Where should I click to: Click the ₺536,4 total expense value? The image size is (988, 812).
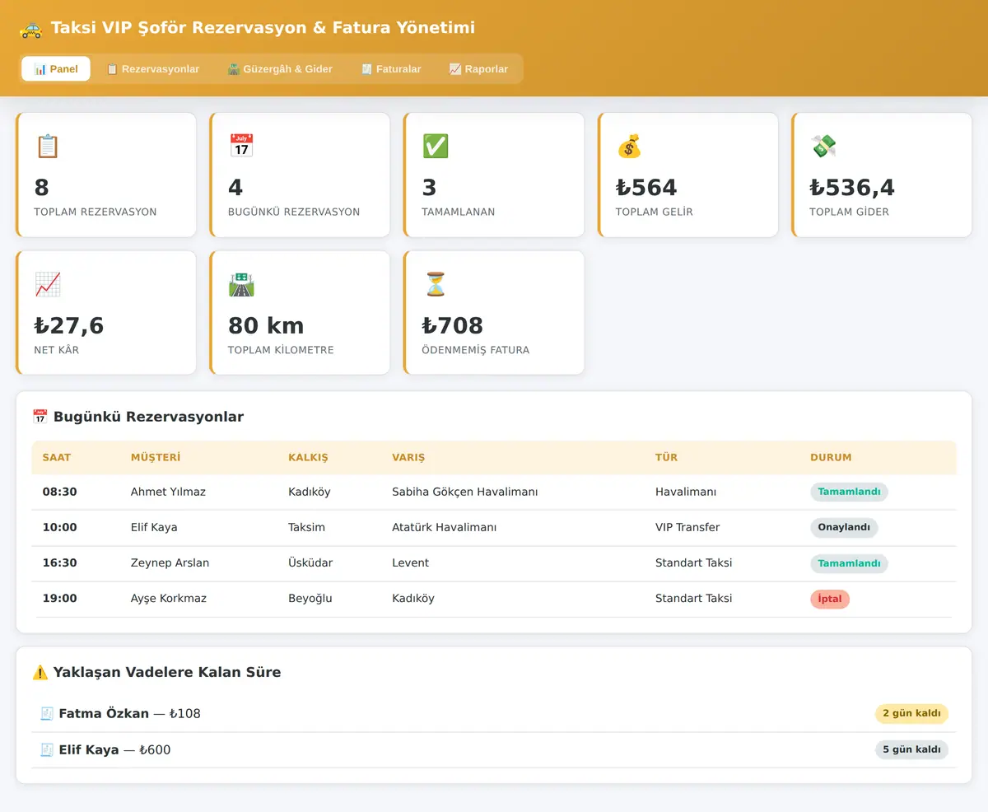coord(852,188)
